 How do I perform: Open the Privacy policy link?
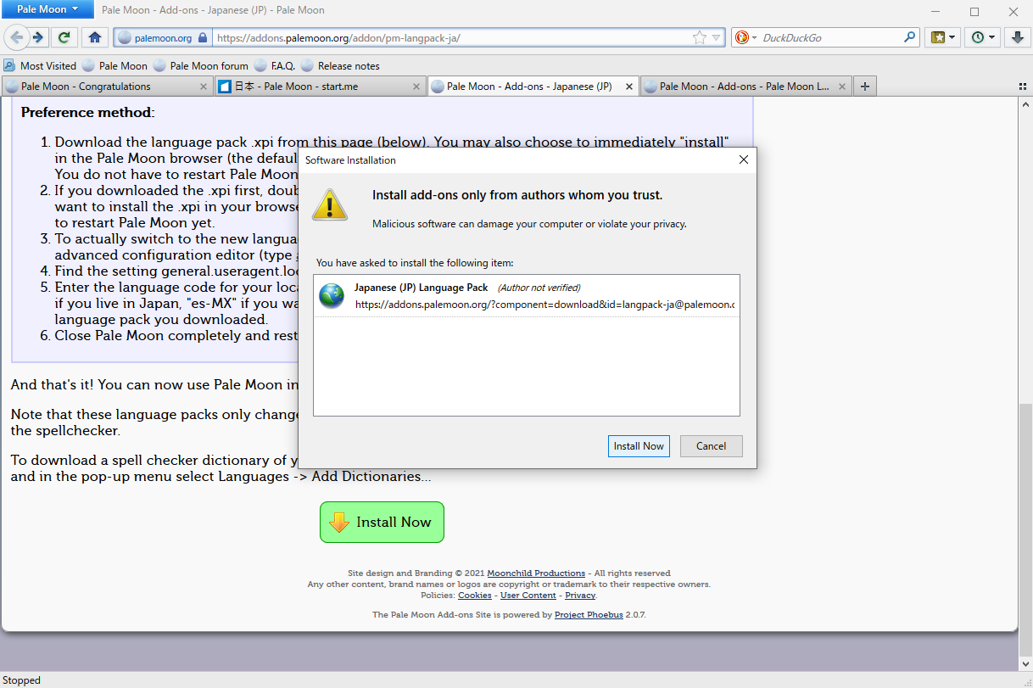tap(580, 596)
